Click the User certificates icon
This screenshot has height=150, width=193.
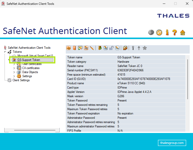tap(19, 64)
